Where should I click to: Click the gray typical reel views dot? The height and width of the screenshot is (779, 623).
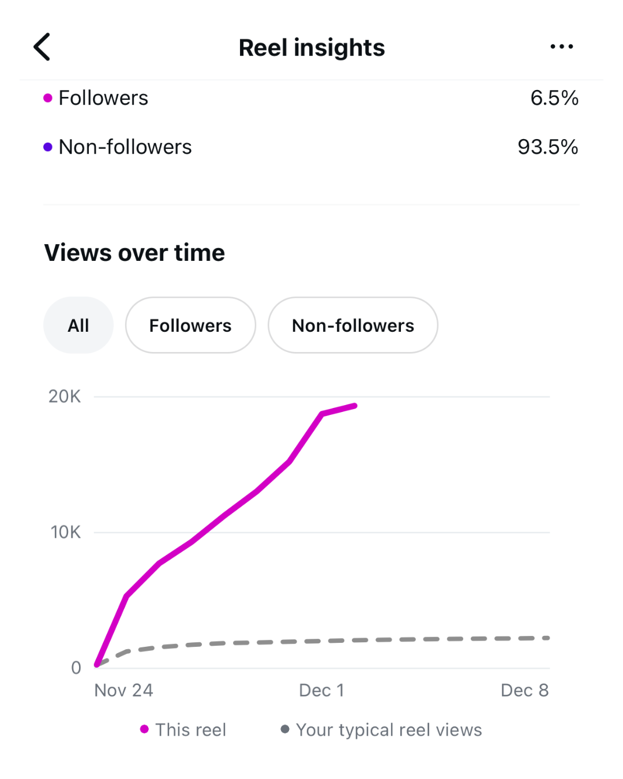pos(285,729)
